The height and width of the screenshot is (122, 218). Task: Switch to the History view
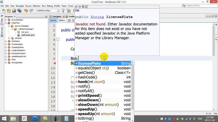point(62,20)
